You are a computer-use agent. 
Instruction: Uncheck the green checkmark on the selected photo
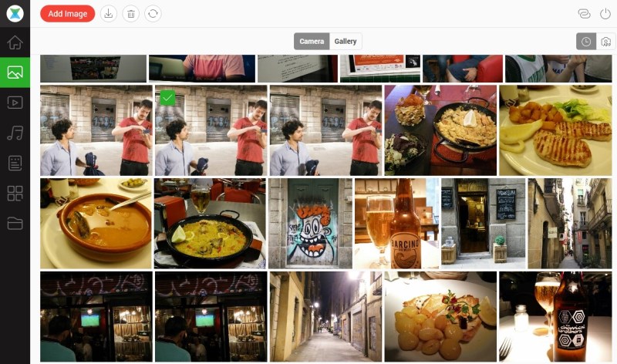[167, 97]
